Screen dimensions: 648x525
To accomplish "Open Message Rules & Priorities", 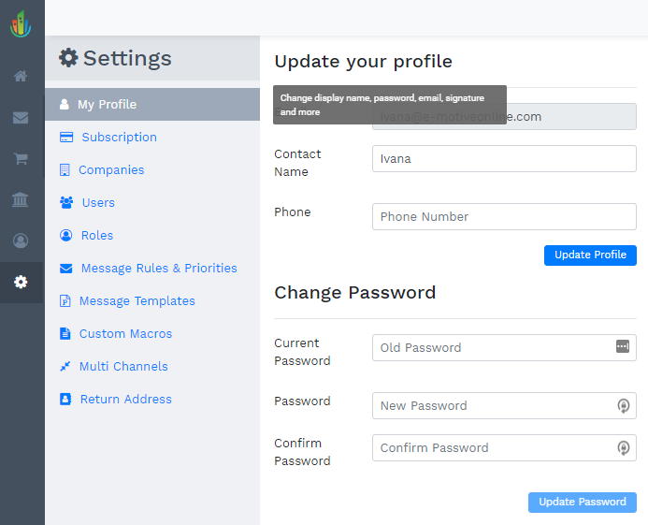I will 159,269.
